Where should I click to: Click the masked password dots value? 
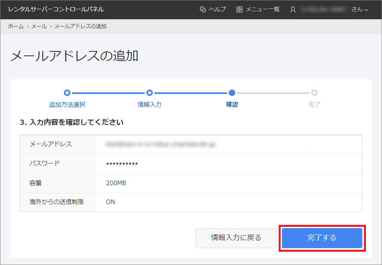122,163
